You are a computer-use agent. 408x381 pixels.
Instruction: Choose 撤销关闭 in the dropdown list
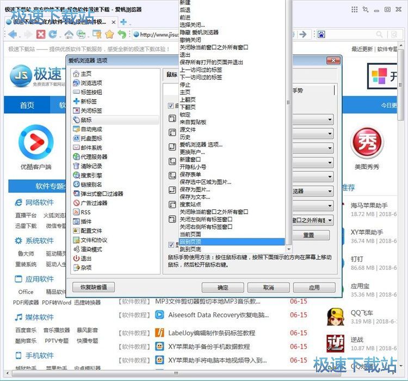coord(232,40)
